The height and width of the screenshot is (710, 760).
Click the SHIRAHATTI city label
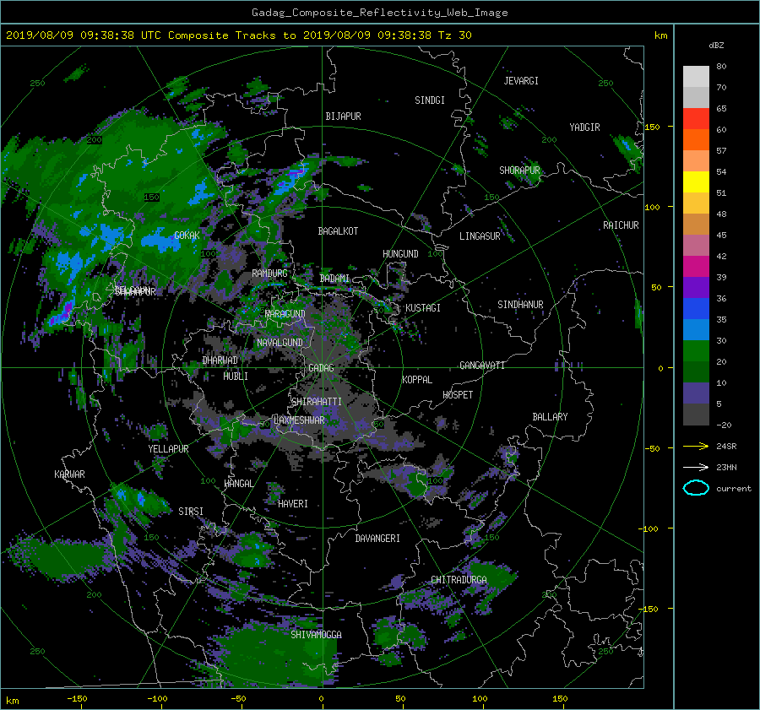point(317,402)
